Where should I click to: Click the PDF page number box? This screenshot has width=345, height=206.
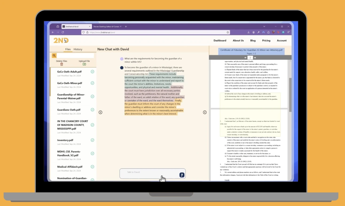250,58
